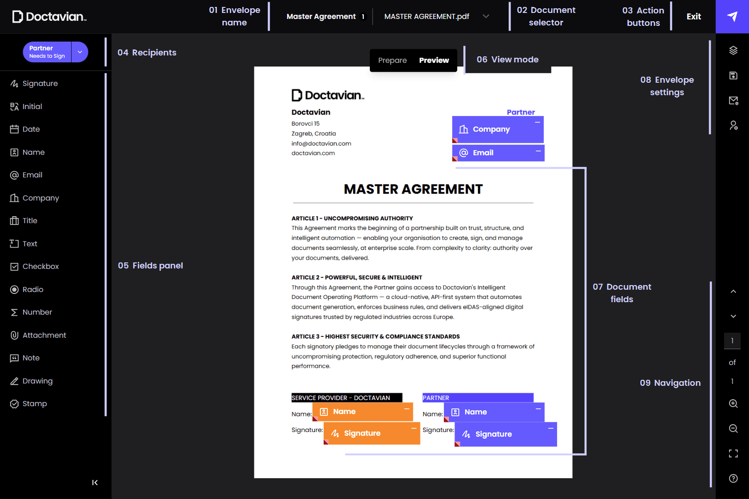
Task: Click the Master Agreement envelope name
Action: tap(321, 16)
